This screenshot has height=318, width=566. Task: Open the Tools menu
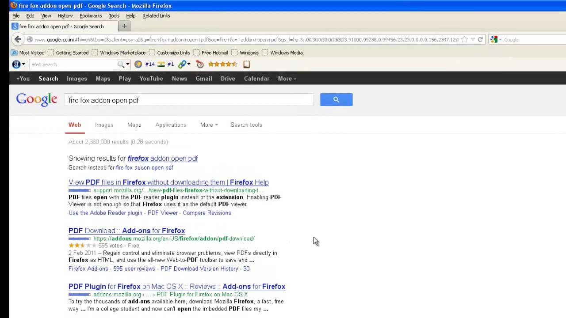[114, 15]
